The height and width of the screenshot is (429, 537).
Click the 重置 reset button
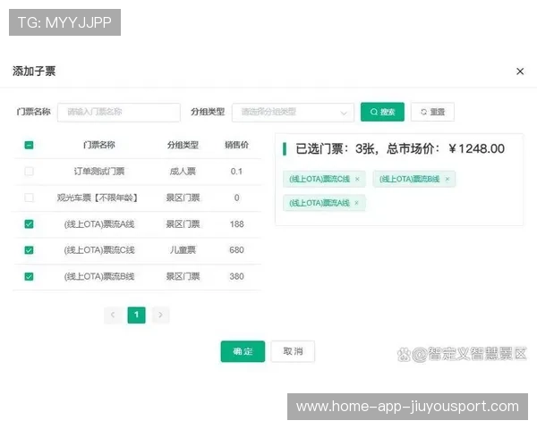pos(432,112)
